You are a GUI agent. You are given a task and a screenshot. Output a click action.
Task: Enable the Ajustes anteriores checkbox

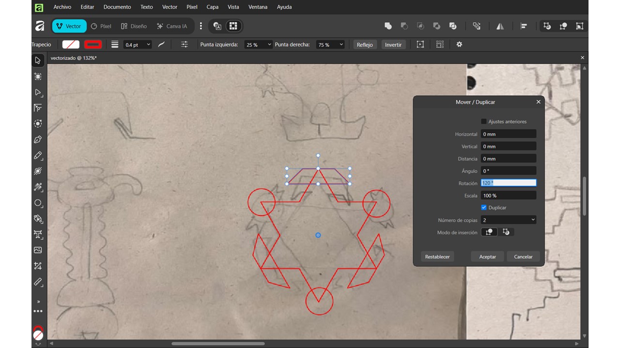click(x=484, y=121)
